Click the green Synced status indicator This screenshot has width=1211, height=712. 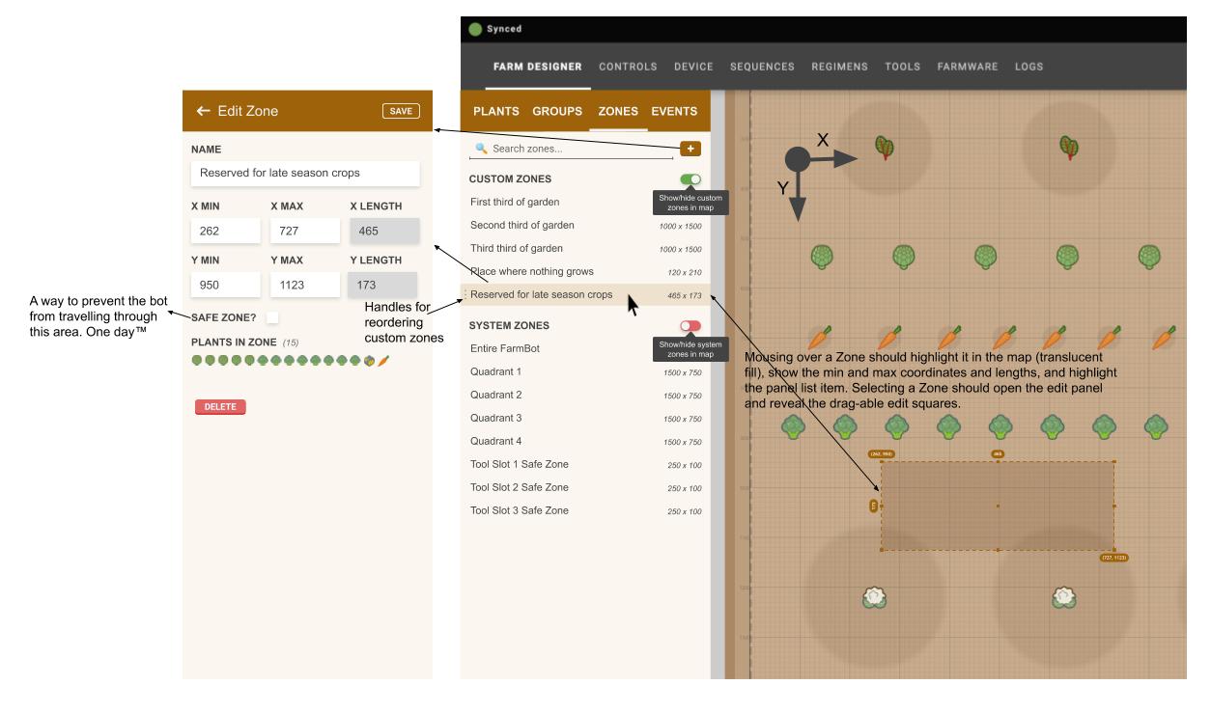pos(475,28)
